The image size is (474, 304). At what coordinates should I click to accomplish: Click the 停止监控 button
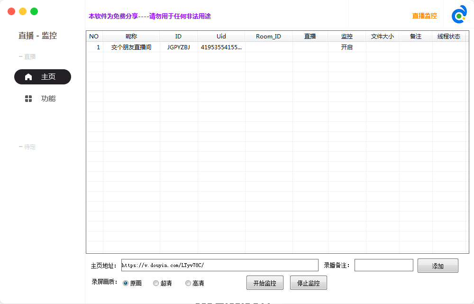pos(308,282)
